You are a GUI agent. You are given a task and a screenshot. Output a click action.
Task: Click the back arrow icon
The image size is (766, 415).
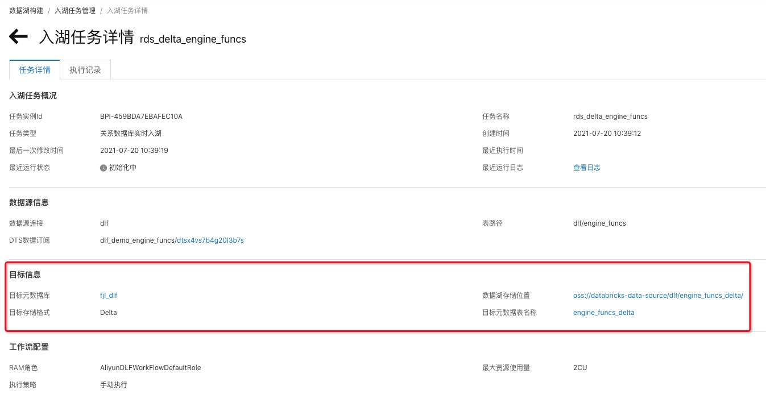click(x=19, y=37)
